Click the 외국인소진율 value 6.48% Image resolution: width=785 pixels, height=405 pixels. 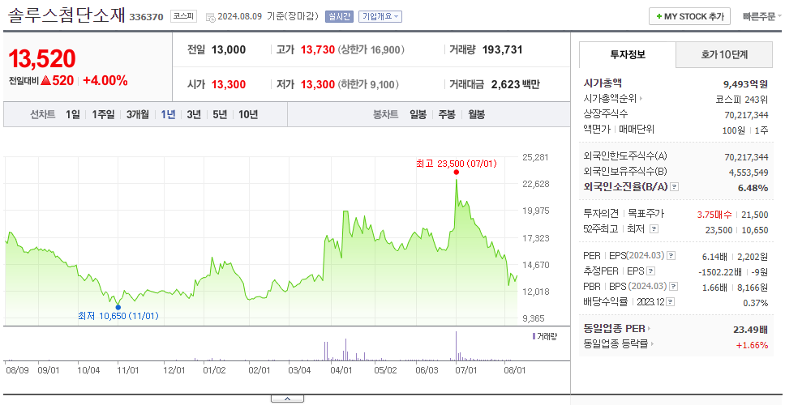753,187
